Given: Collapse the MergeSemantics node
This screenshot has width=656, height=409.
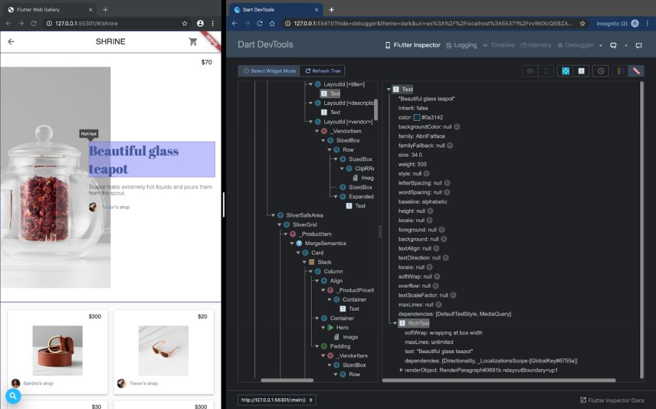Looking at the screenshot, I should pyautogui.click(x=292, y=243).
